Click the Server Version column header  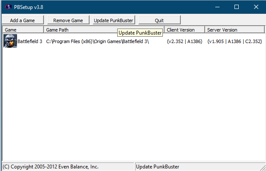tap(234, 30)
